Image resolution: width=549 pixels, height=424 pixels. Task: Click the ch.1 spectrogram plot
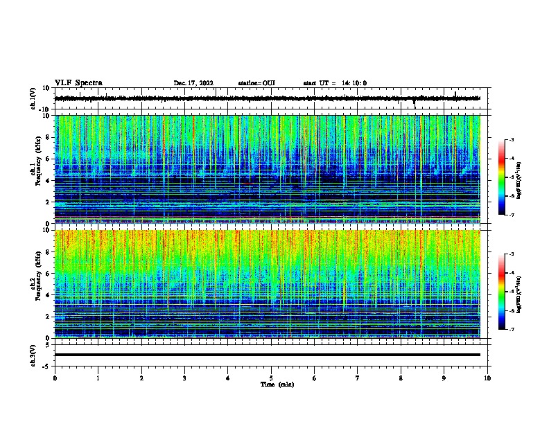(x=268, y=169)
